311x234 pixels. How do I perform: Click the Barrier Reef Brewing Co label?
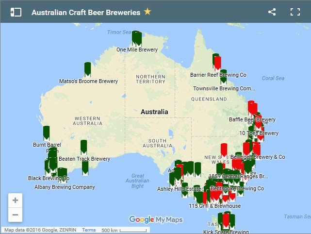(x=218, y=75)
